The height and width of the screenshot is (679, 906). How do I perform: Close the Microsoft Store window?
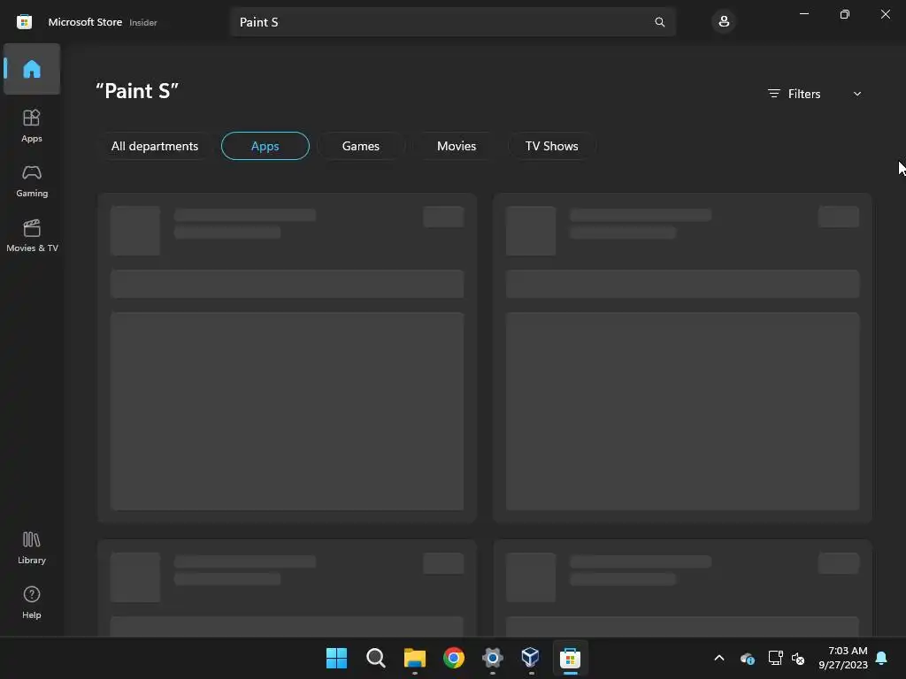tap(885, 14)
